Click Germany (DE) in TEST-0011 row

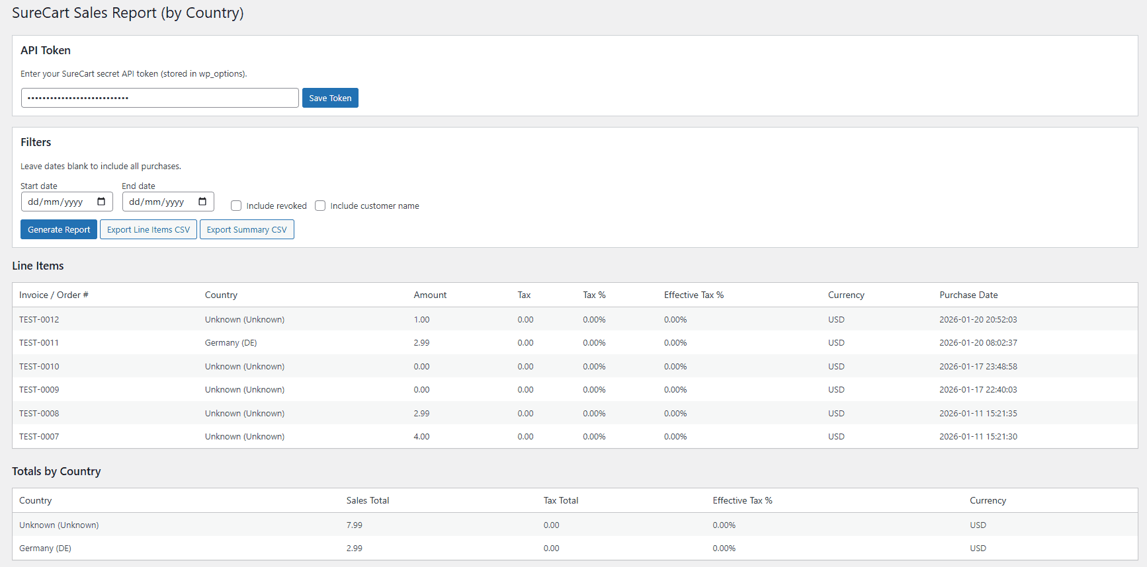coord(231,342)
